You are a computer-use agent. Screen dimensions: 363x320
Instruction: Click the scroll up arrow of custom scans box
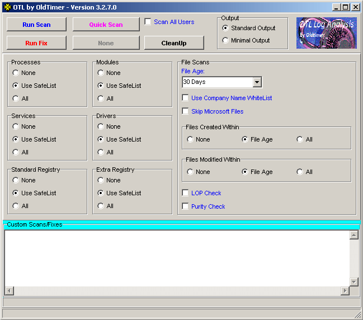coord(353,236)
